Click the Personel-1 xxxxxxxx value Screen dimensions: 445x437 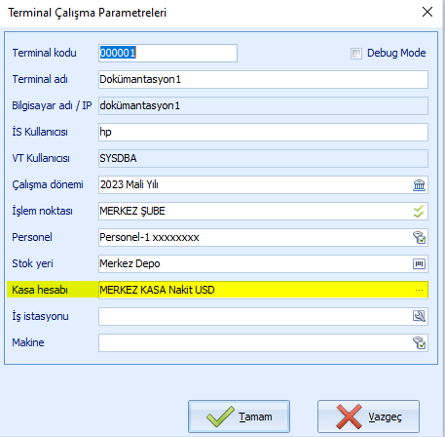[x=149, y=237]
